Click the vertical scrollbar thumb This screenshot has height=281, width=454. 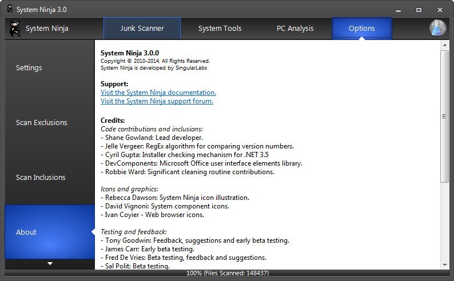pos(444,116)
